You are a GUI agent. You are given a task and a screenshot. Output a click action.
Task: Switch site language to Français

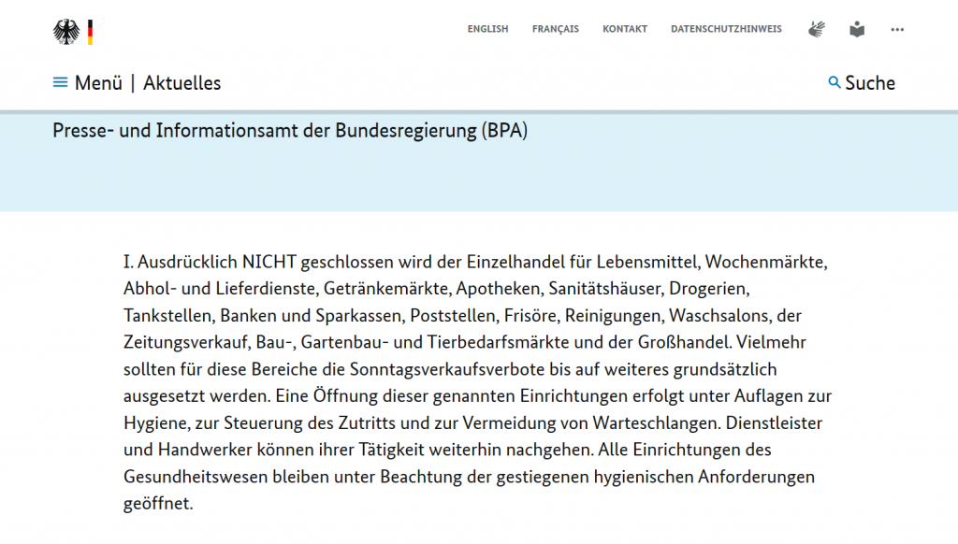pyautogui.click(x=556, y=29)
